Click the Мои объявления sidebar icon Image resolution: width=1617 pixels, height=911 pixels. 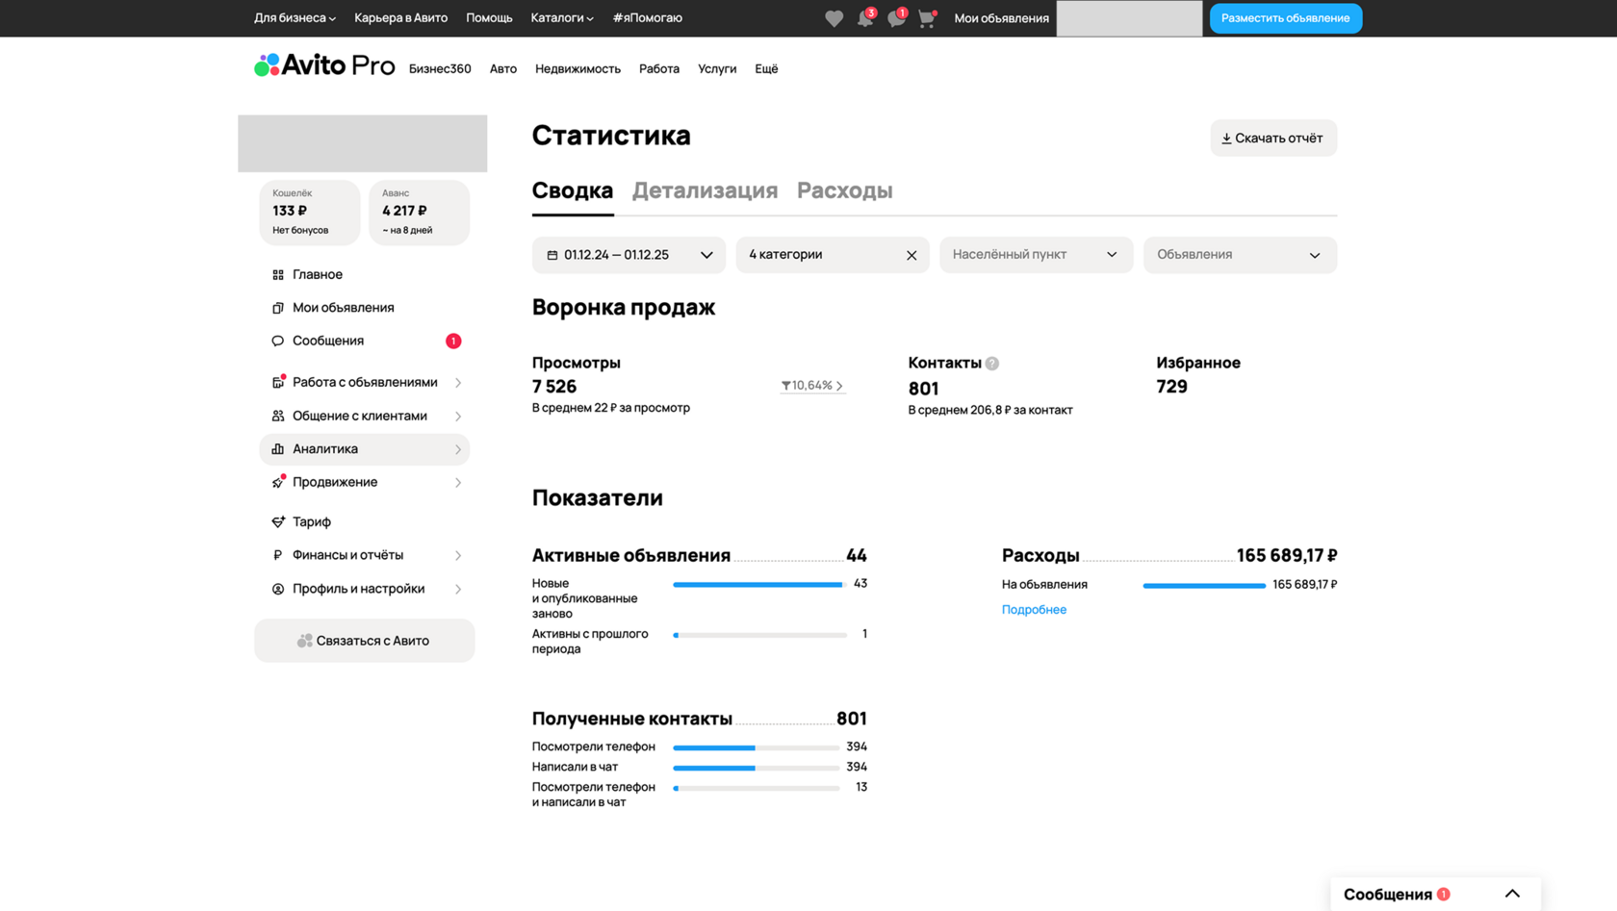click(x=278, y=308)
